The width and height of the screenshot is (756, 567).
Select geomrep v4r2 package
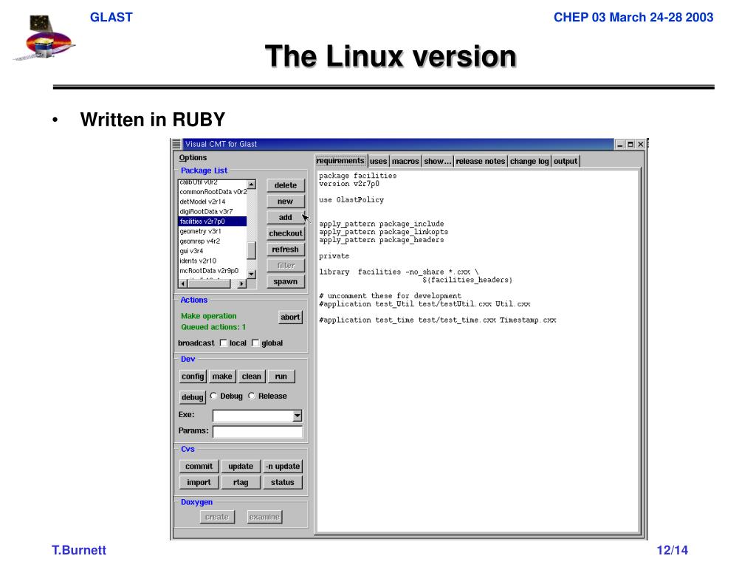click(x=213, y=241)
